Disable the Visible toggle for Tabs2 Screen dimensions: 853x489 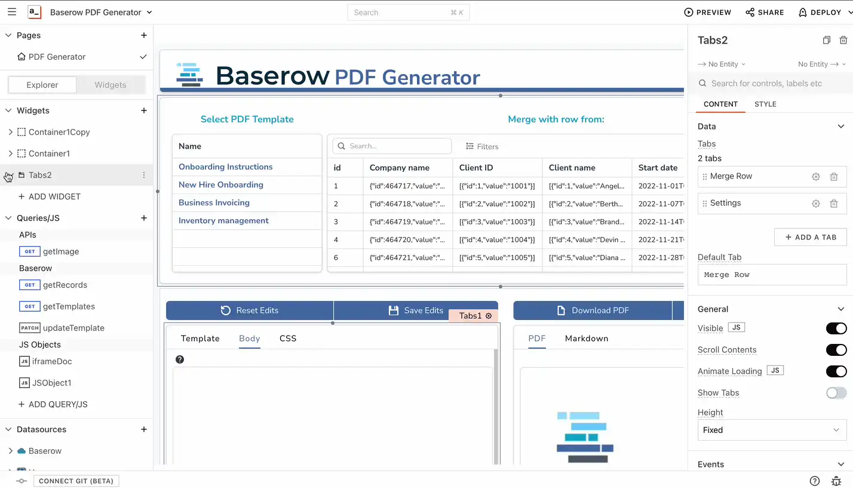(x=836, y=328)
